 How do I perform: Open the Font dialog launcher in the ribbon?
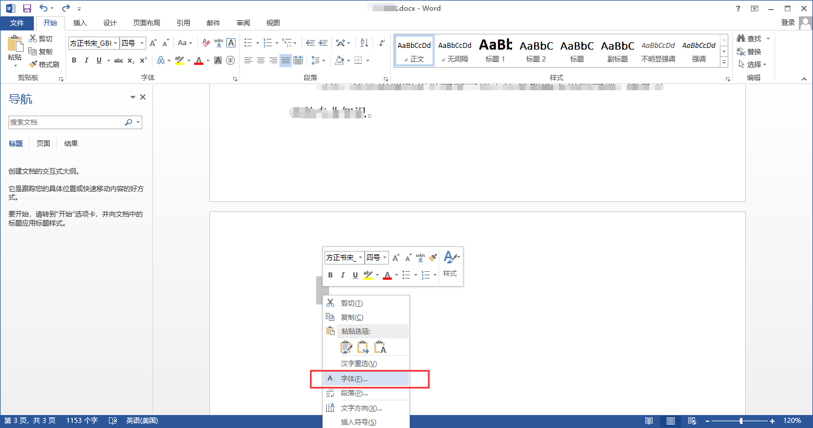pos(235,79)
